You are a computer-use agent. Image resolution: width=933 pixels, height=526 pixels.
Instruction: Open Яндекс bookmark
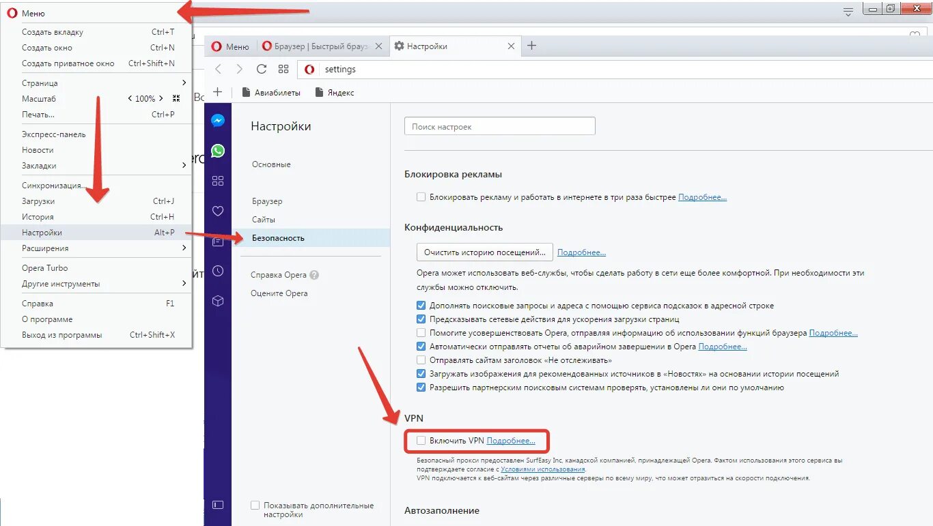click(x=335, y=93)
